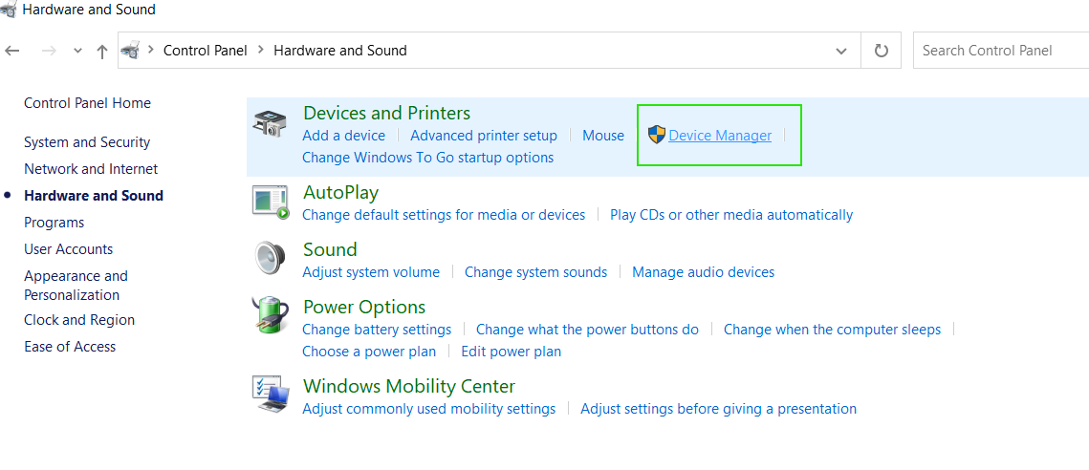Screen dimensions: 1089x470
Task: Click the Sound speaker icon
Action: click(270, 259)
